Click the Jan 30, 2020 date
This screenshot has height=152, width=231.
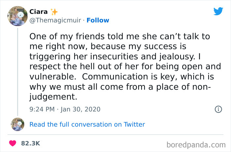(x=81, y=109)
